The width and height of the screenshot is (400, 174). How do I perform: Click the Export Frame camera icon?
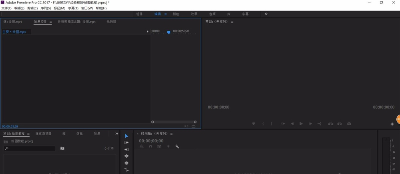(349, 124)
